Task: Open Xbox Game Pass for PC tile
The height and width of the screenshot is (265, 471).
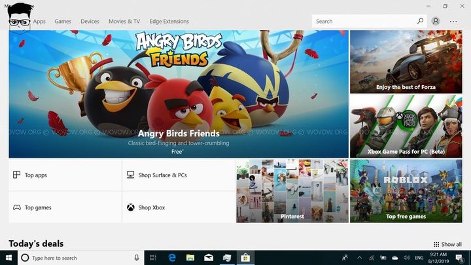Action: click(x=406, y=126)
